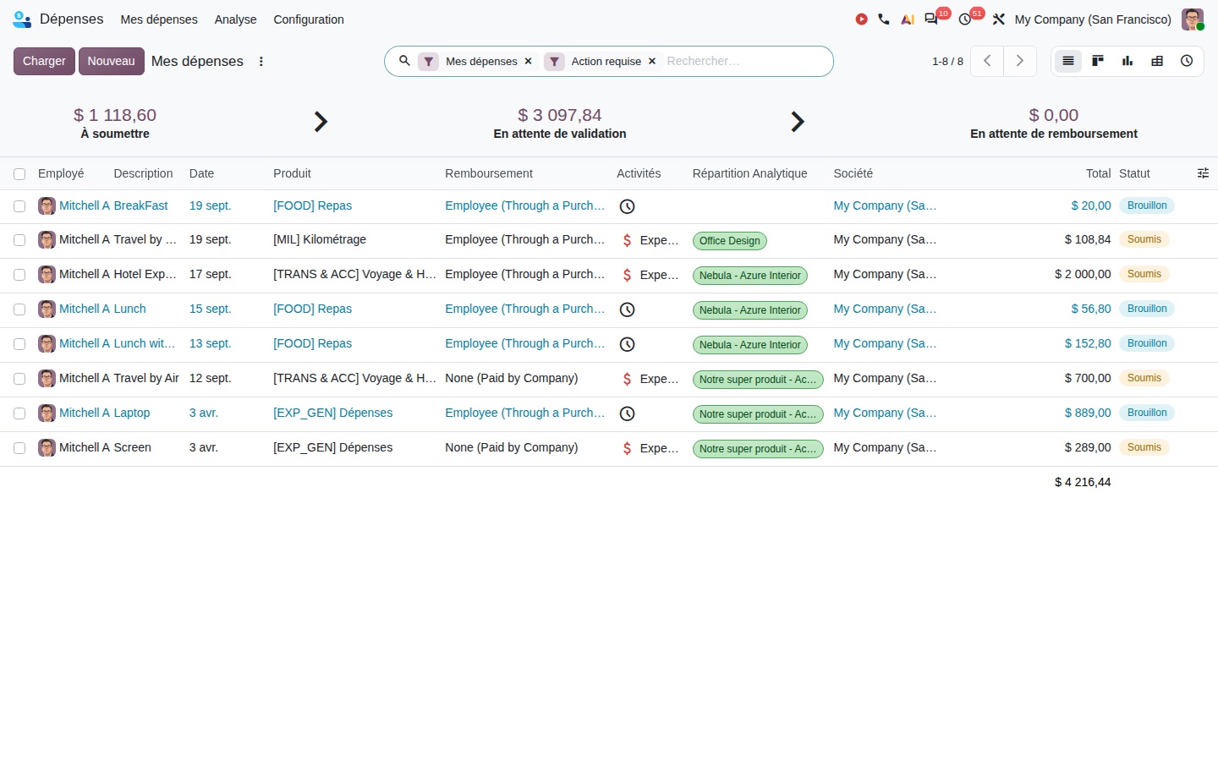Check the Travel by Air row checkbox
This screenshot has width=1218, height=761.
[19, 379]
